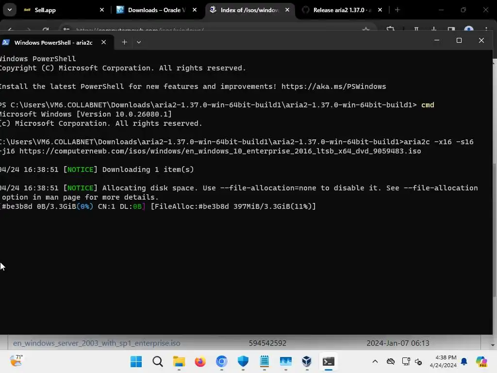
Task: Open Copilot preview icon in taskbar
Action: (481, 361)
